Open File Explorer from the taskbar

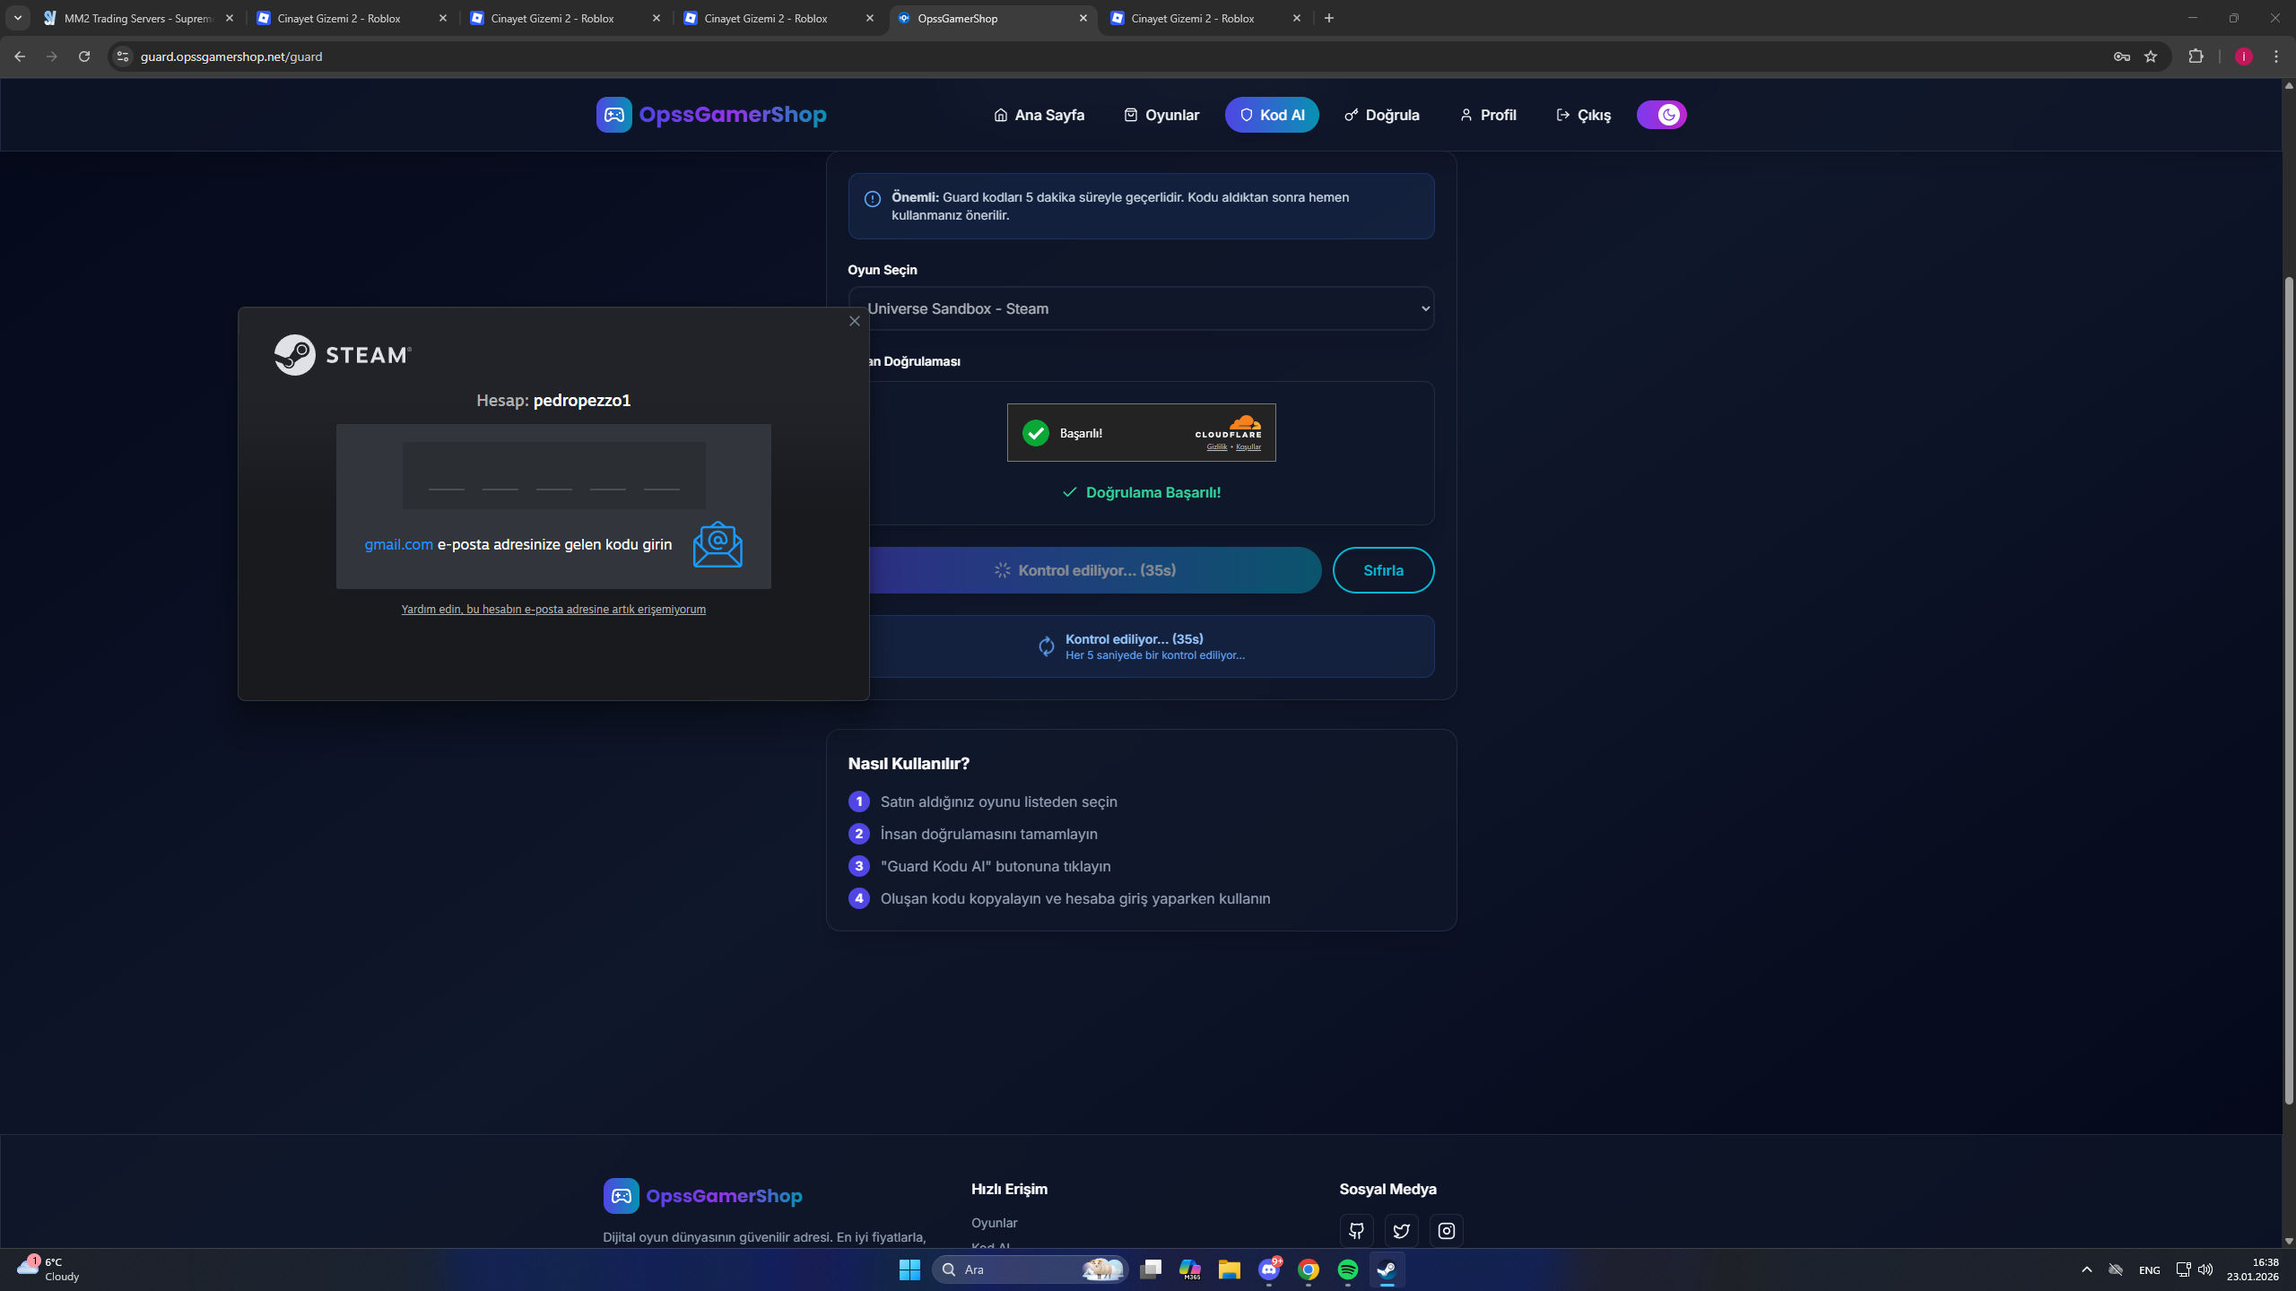(x=1230, y=1269)
